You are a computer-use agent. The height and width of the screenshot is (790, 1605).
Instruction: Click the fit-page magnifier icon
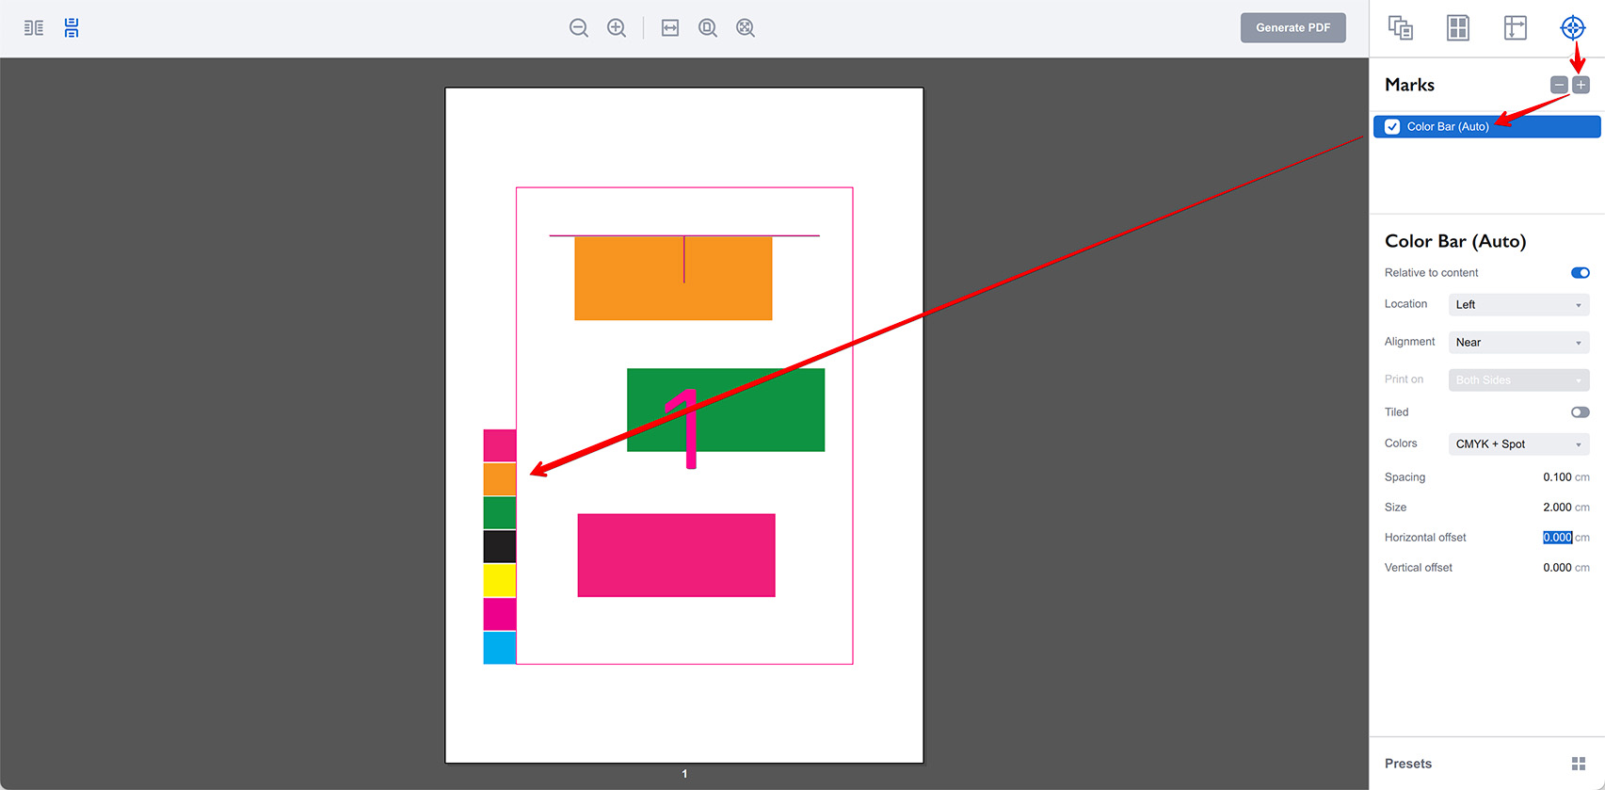pos(708,28)
